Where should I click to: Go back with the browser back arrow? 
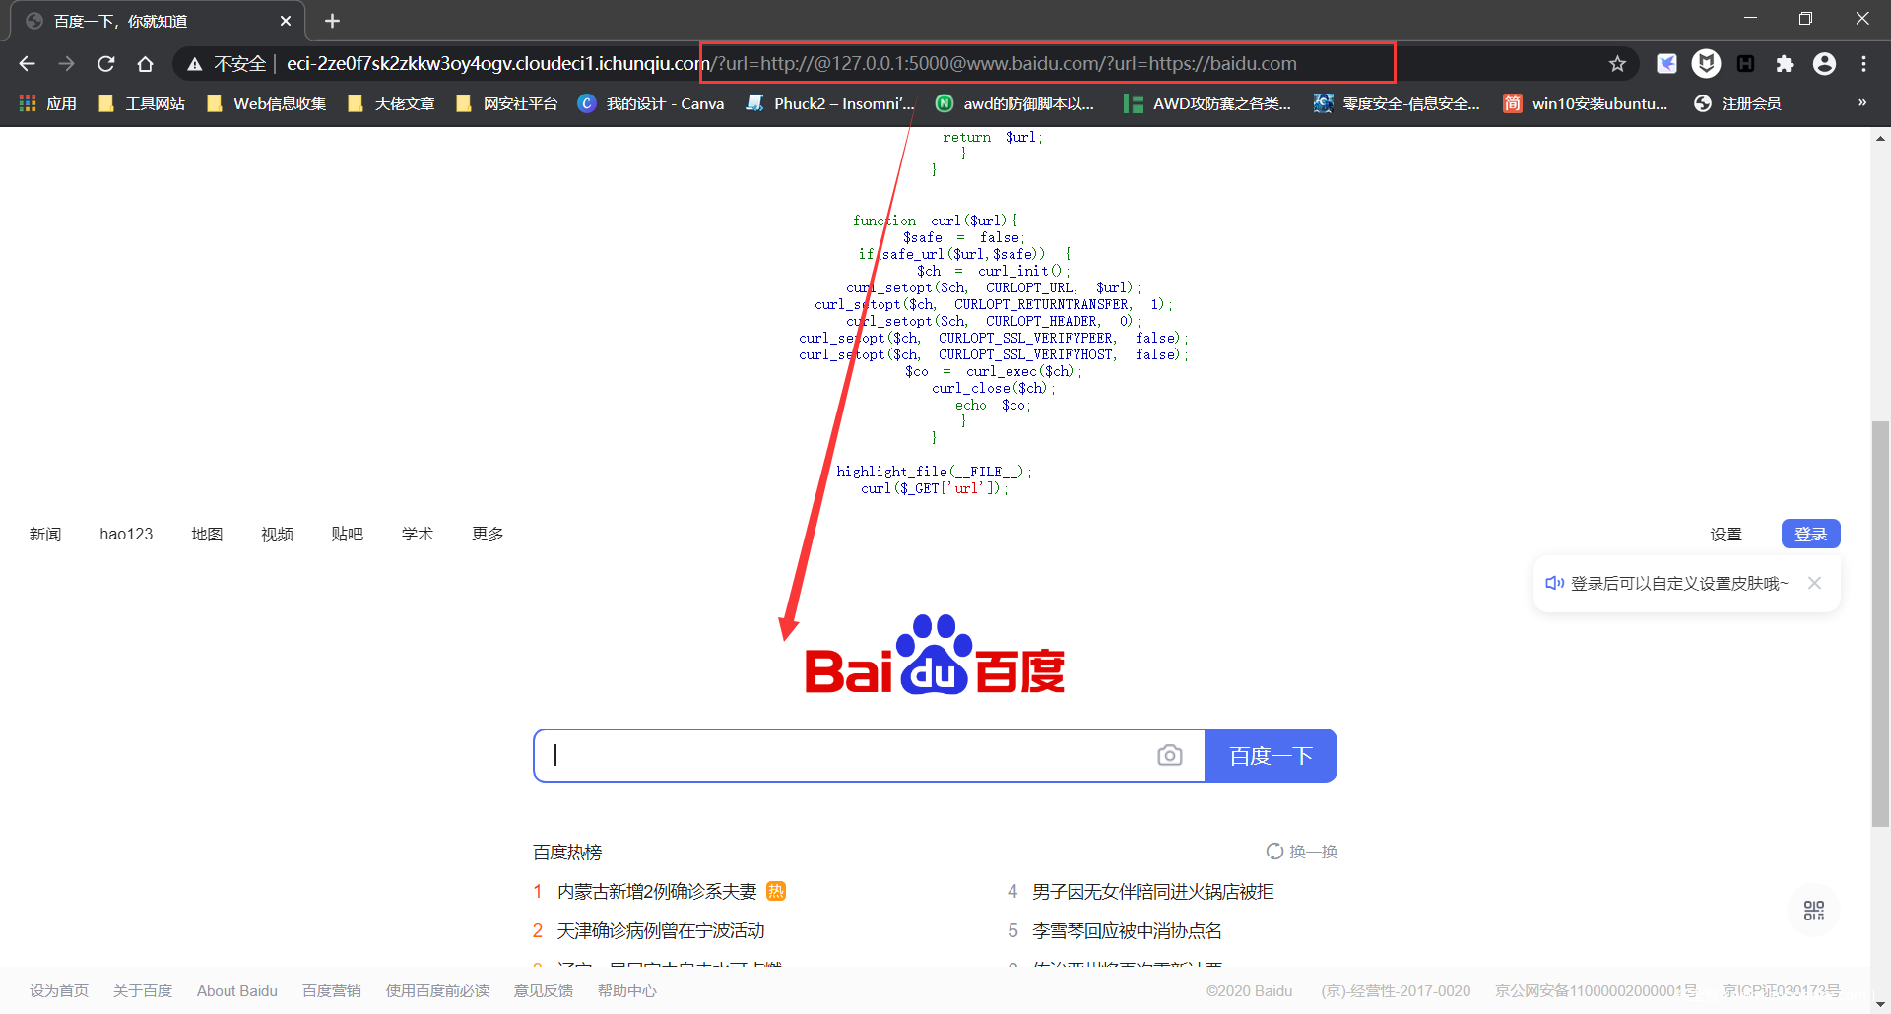tap(28, 64)
